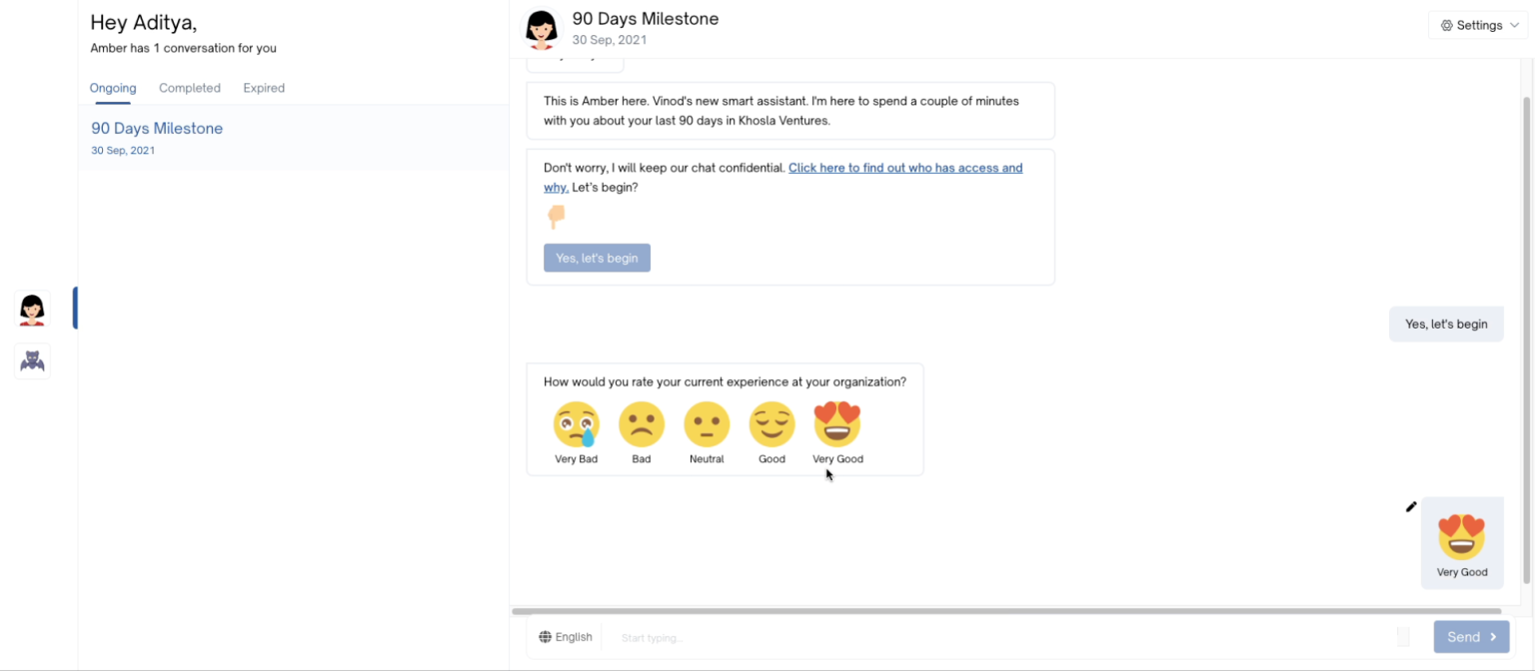The height and width of the screenshot is (671, 1535).
Task: Open the Settings dropdown
Action: pos(1478,25)
